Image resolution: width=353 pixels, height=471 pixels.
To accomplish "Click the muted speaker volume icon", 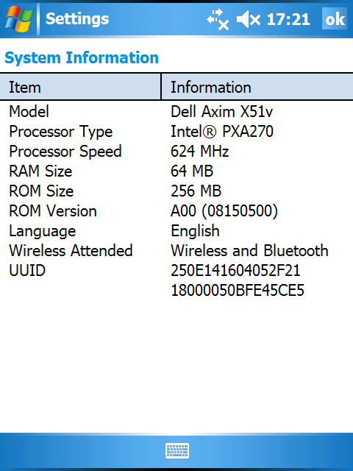I will (x=249, y=20).
